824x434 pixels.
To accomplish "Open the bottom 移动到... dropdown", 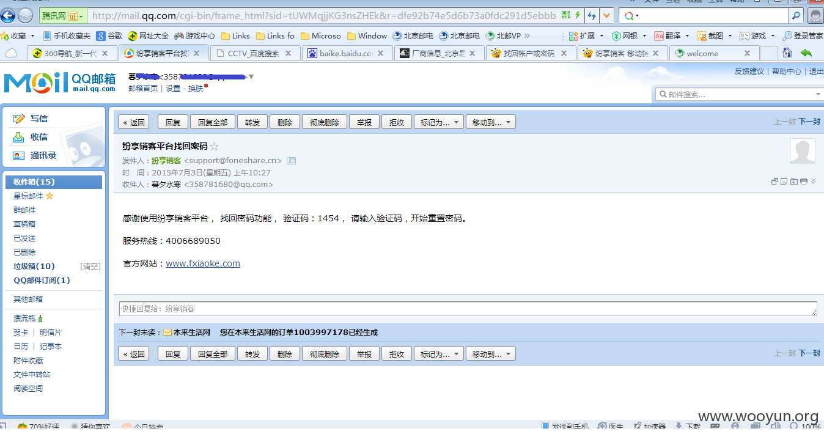I will [490, 354].
